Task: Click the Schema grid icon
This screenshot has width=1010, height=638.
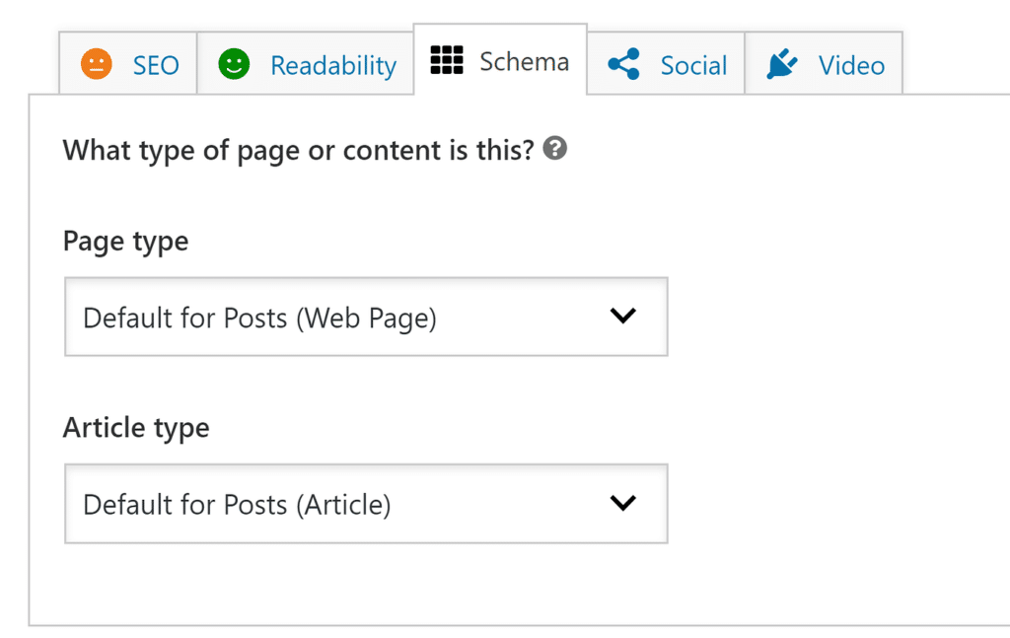Action: (447, 59)
